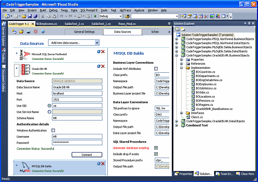
Task: Open the Debug menu
Action: pyautogui.click(x=53, y=10)
